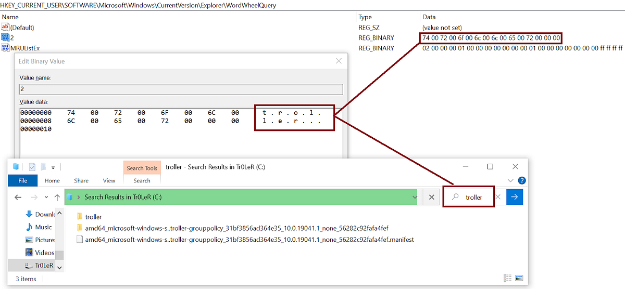Open Videos in the navigation pane
The width and height of the screenshot is (625, 289).
(40, 253)
